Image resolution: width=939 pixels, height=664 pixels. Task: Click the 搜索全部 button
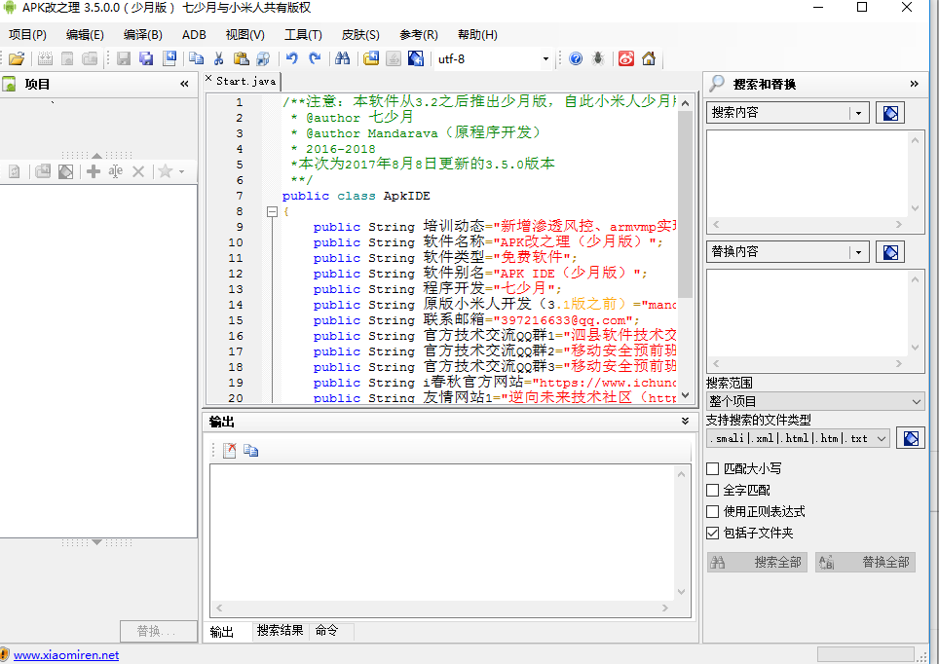[756, 562]
